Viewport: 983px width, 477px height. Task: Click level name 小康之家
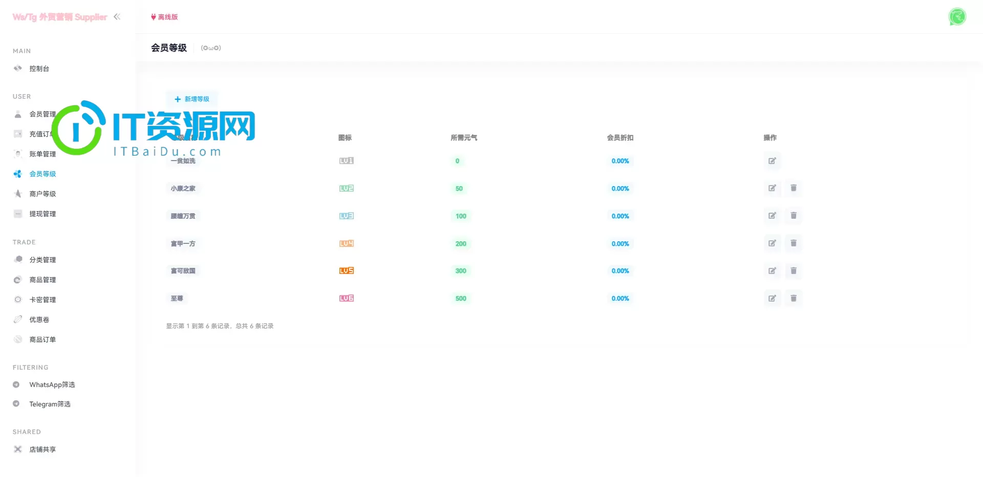coord(183,189)
